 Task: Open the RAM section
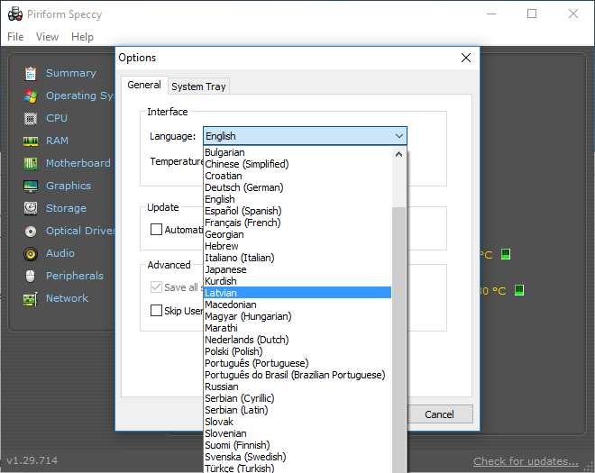click(x=57, y=141)
